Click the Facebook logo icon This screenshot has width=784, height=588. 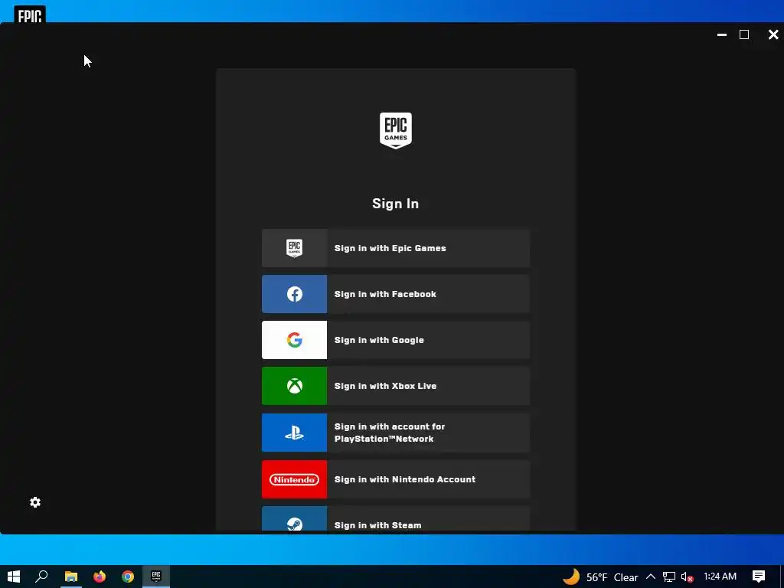(x=295, y=294)
